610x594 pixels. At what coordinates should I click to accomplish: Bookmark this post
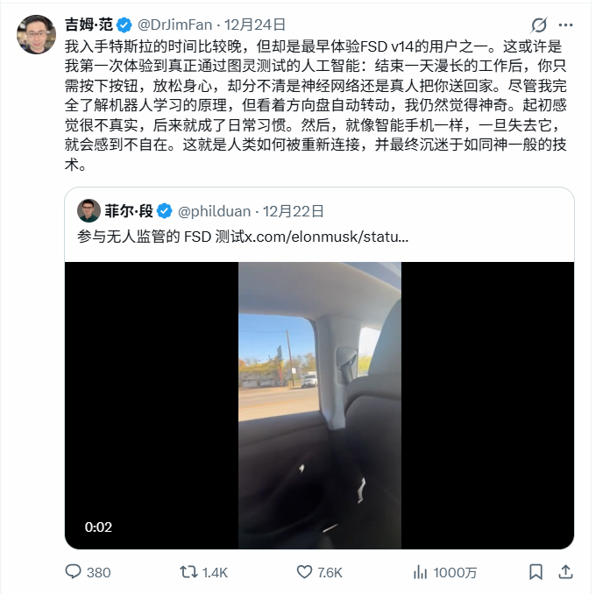pos(536,572)
